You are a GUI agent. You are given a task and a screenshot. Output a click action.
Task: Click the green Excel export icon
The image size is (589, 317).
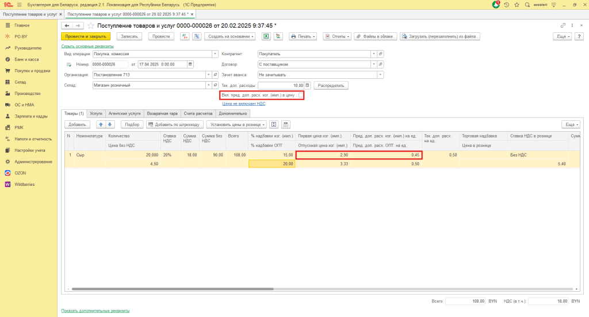coord(266,36)
